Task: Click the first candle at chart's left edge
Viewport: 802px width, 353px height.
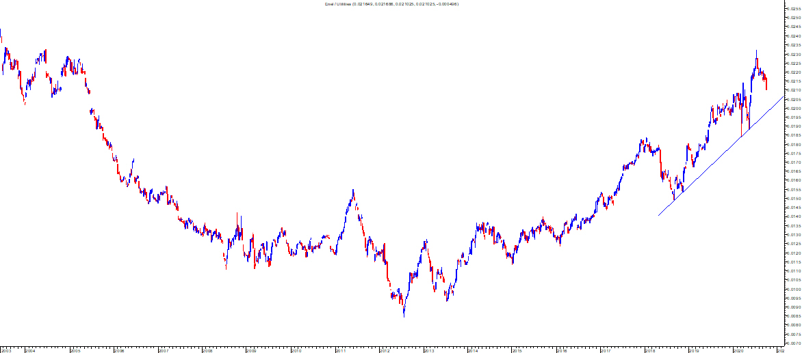Action: [x=1, y=33]
